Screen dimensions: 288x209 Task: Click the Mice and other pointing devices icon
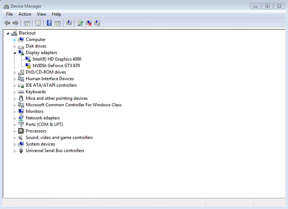pos(21,98)
